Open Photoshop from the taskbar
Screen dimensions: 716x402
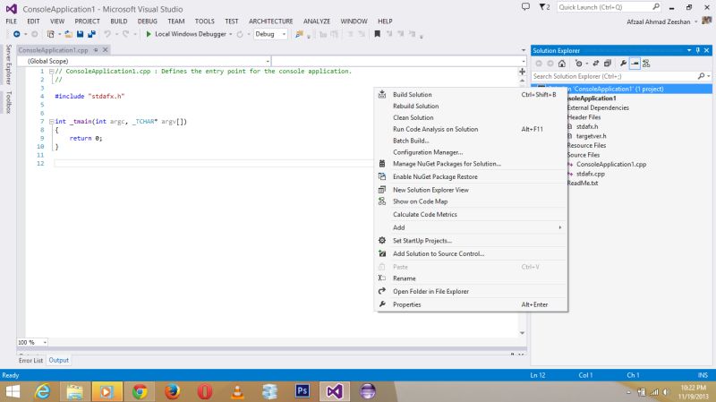pos(303,391)
